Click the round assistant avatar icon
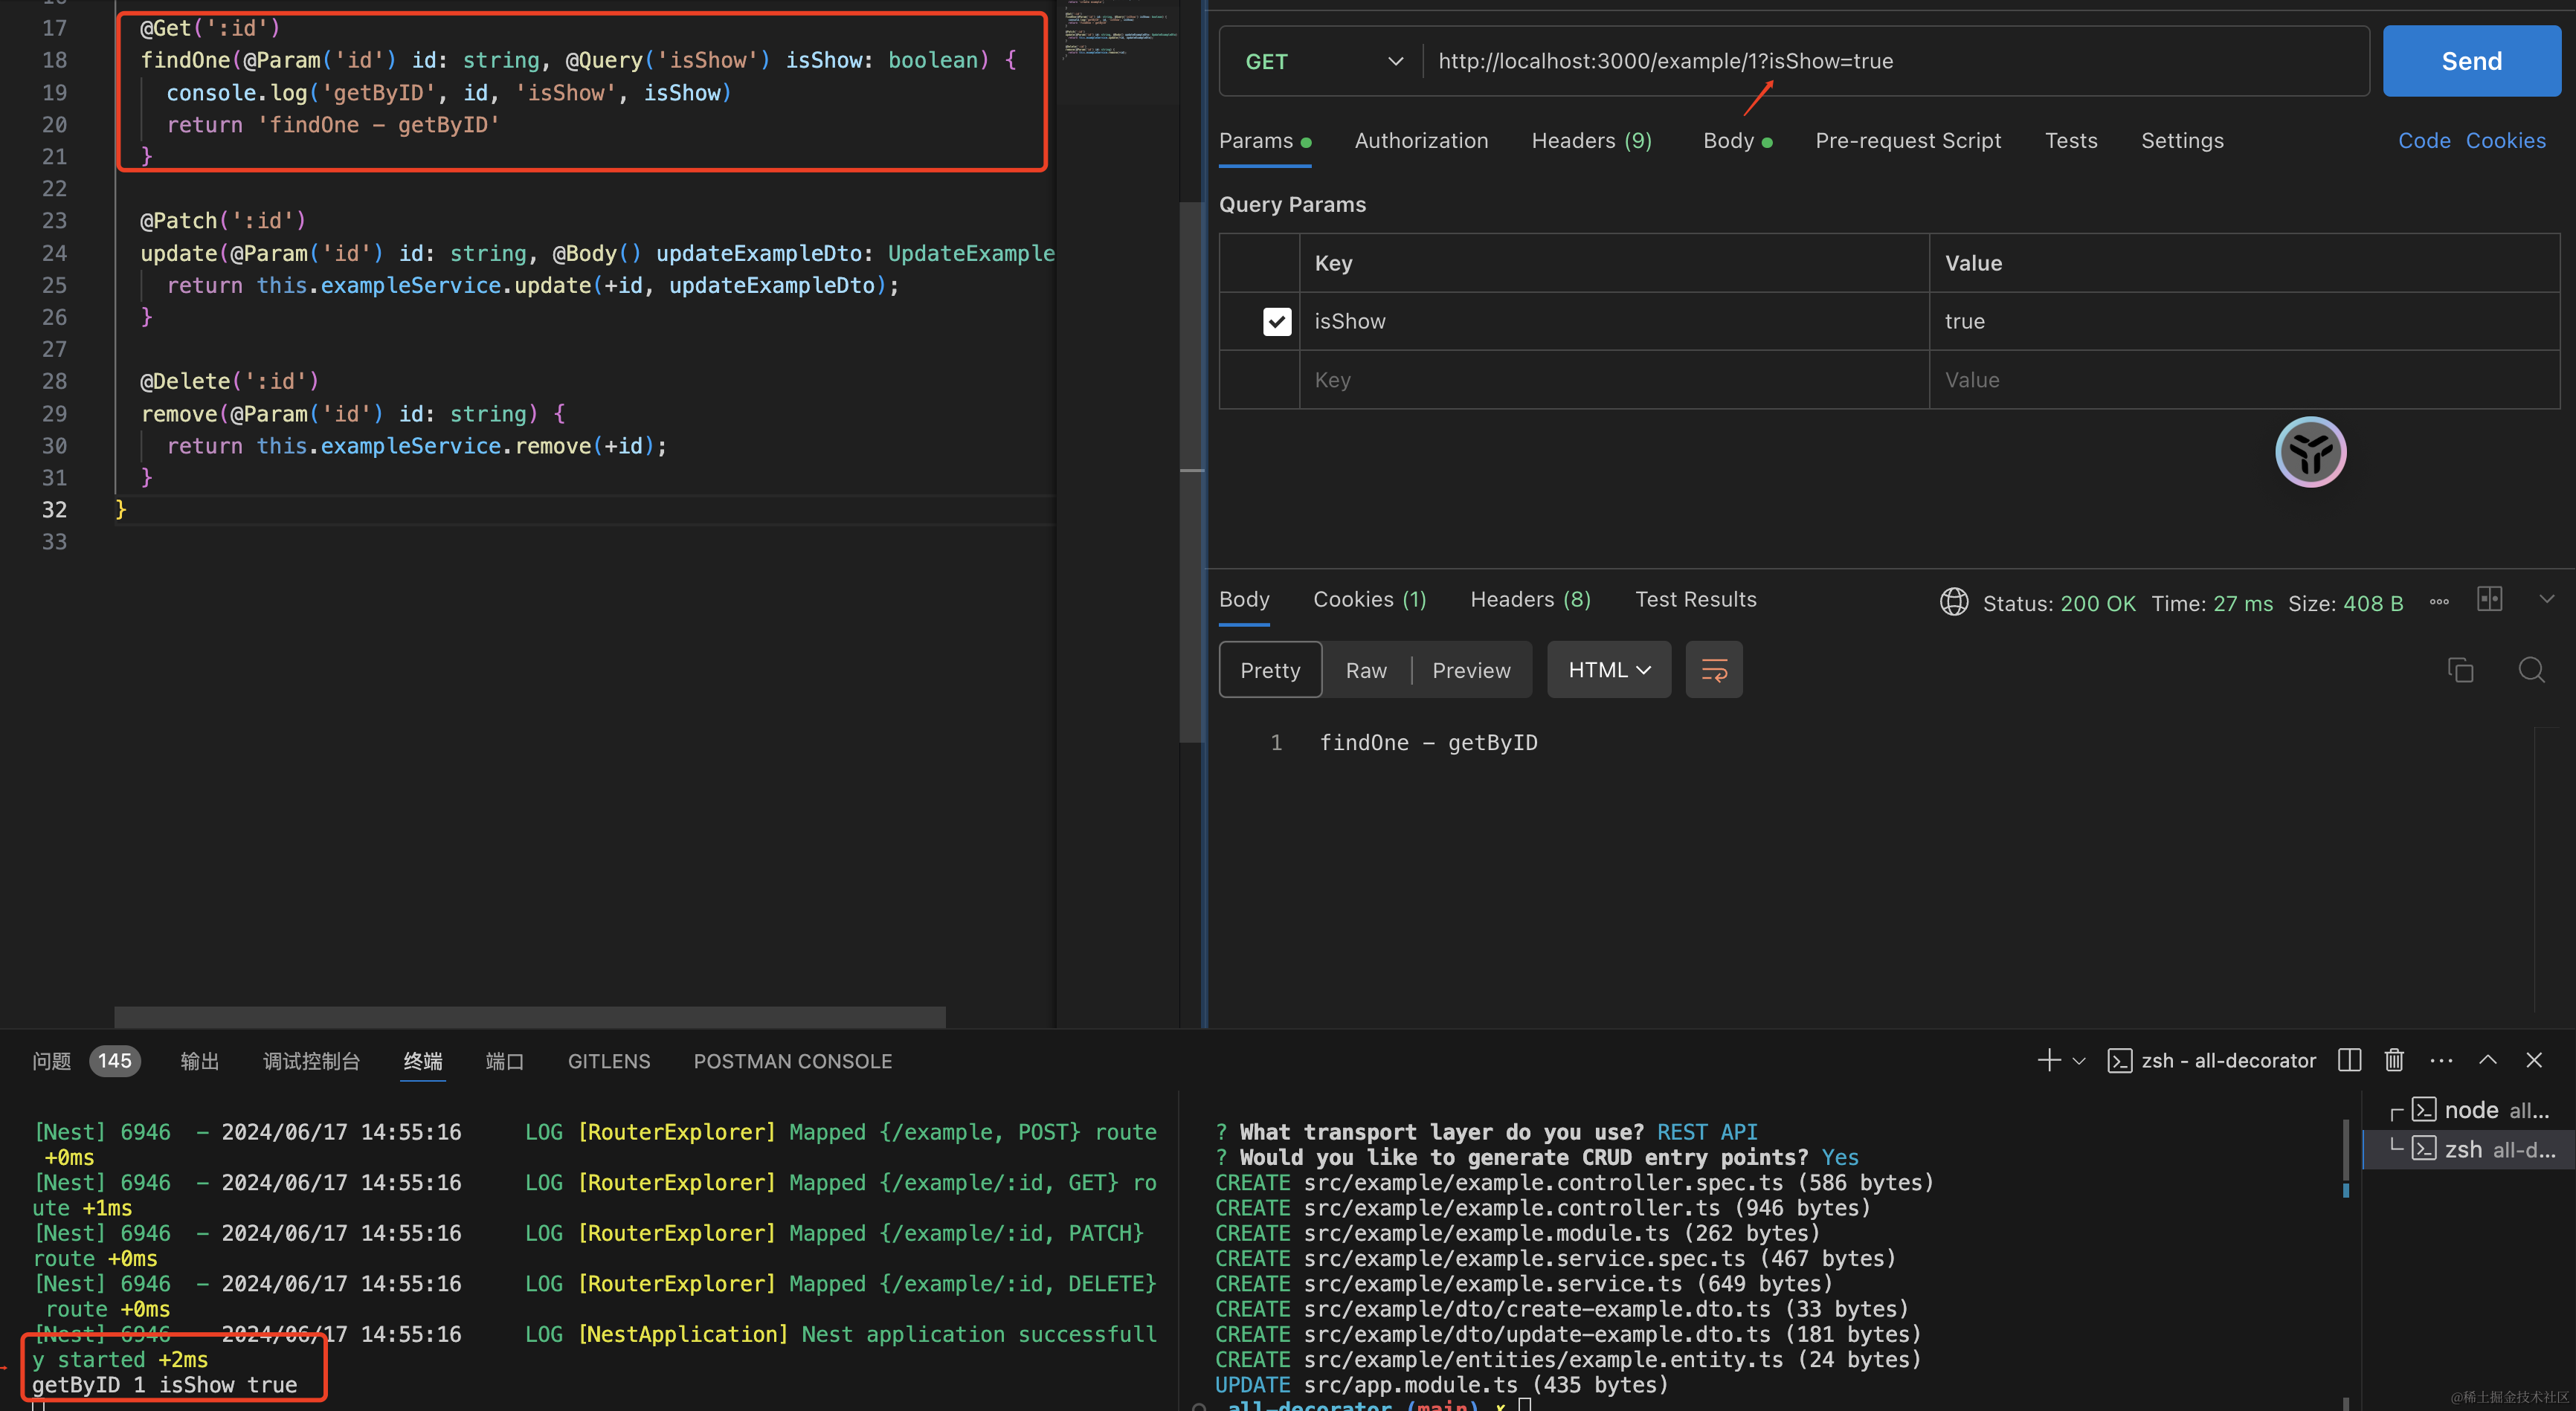This screenshot has height=1411, width=2576. coord(2310,452)
